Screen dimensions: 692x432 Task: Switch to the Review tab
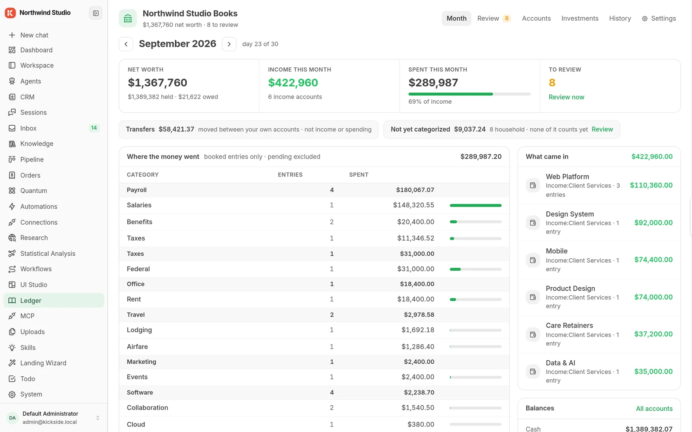[x=494, y=19]
